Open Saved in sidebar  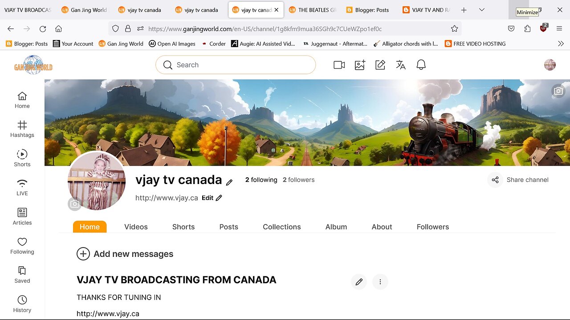[x=22, y=275]
